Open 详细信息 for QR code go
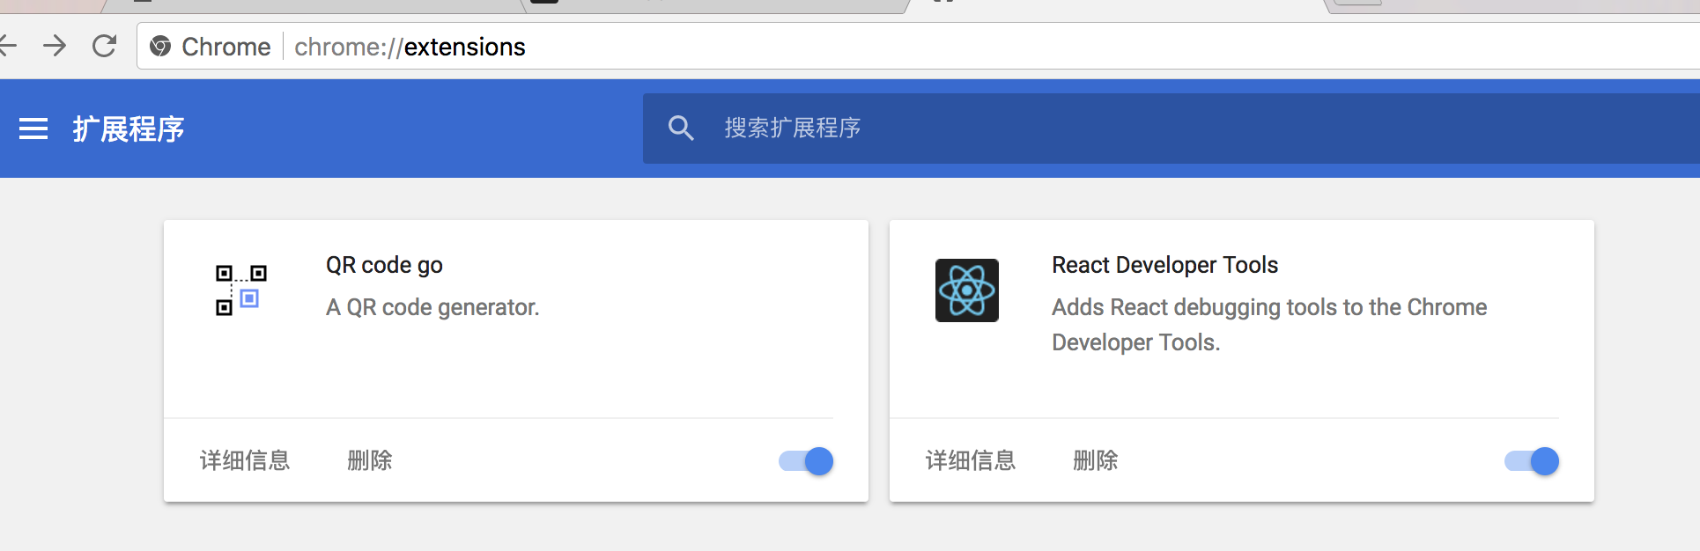 coord(245,460)
